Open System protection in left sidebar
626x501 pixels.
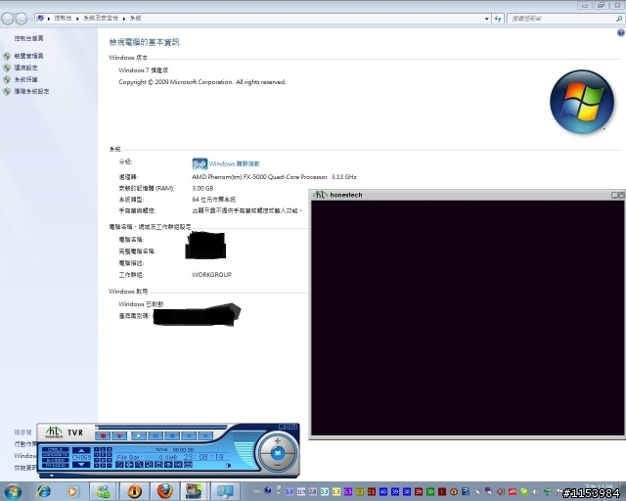(26, 79)
